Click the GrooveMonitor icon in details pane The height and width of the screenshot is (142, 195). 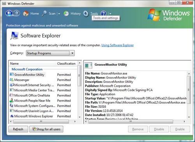[x=88, y=65]
